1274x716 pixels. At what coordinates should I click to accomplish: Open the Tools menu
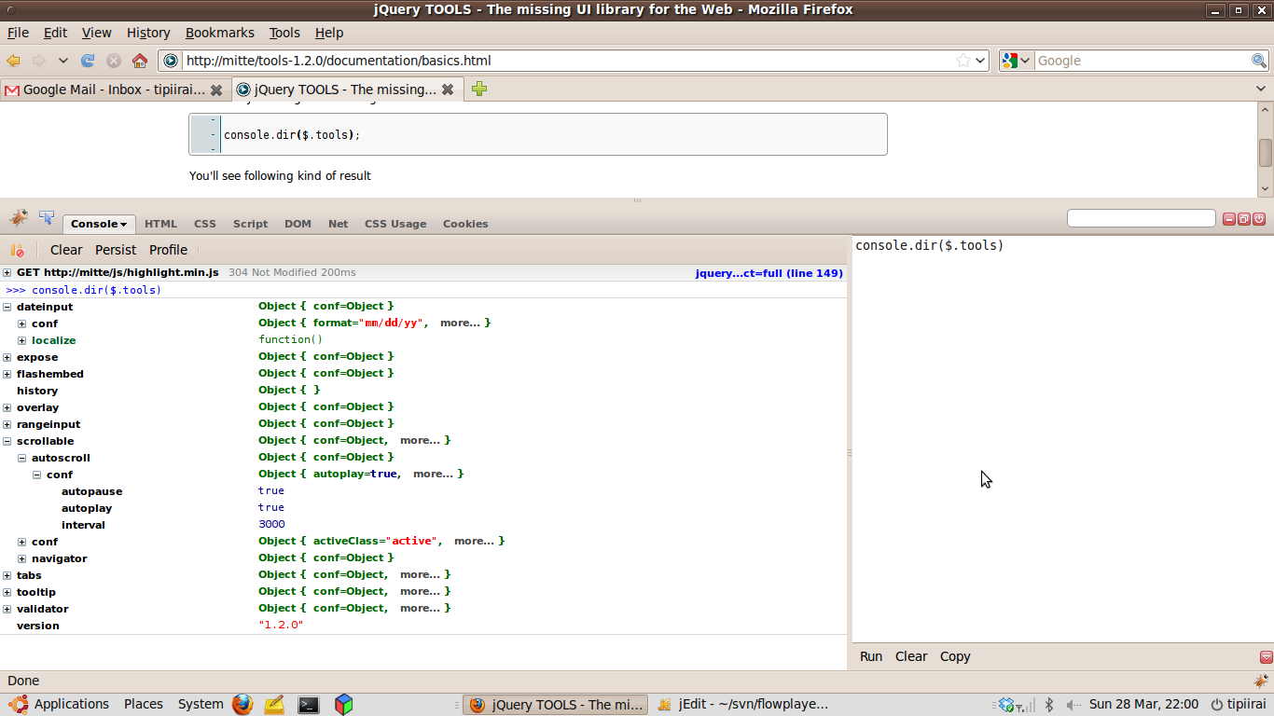click(x=284, y=33)
